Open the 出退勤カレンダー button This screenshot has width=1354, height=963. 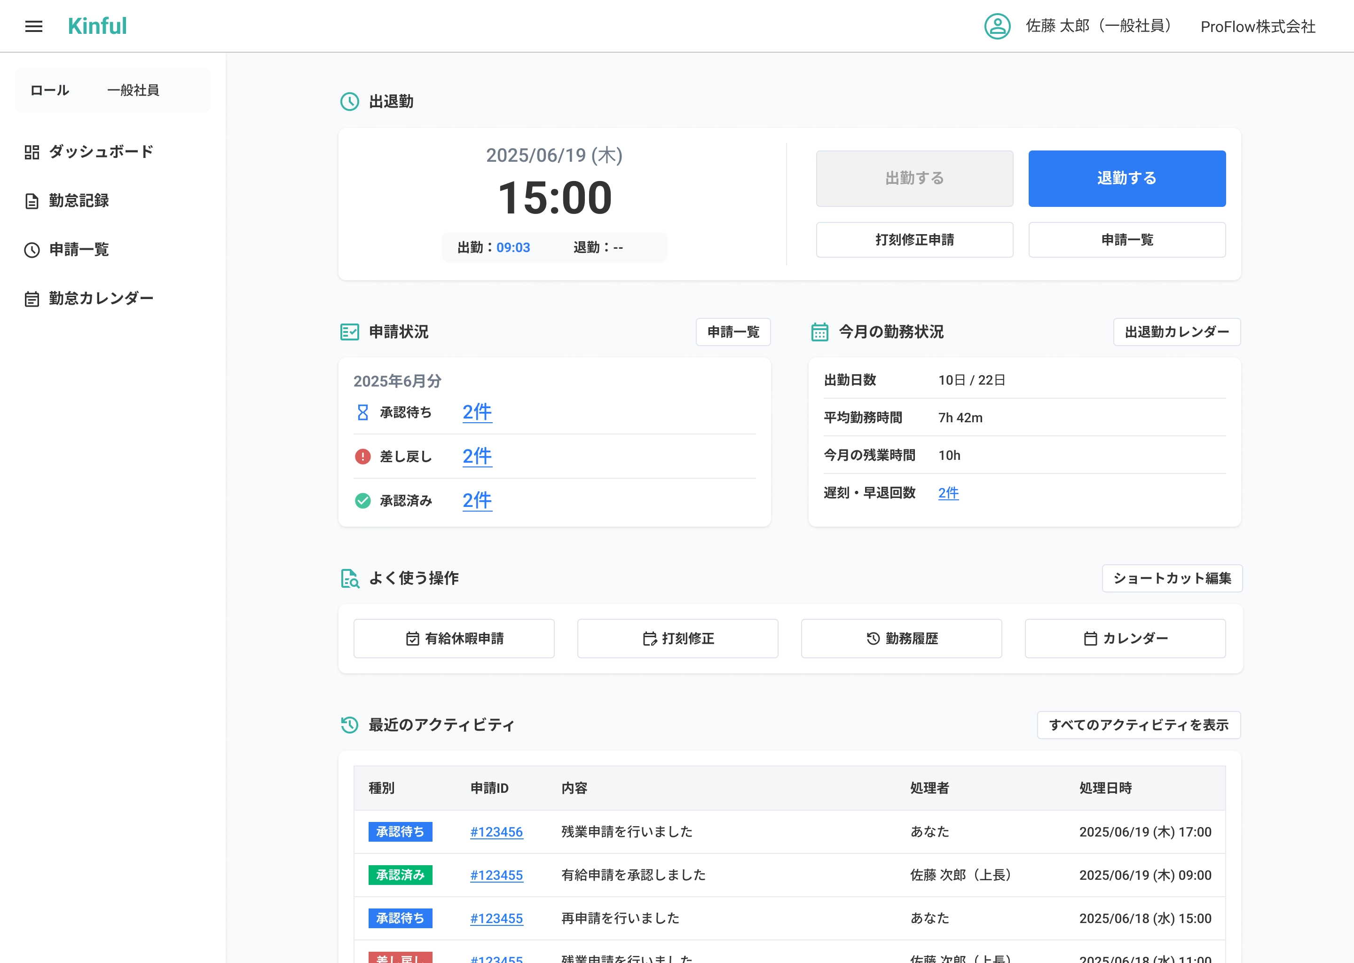(1177, 332)
